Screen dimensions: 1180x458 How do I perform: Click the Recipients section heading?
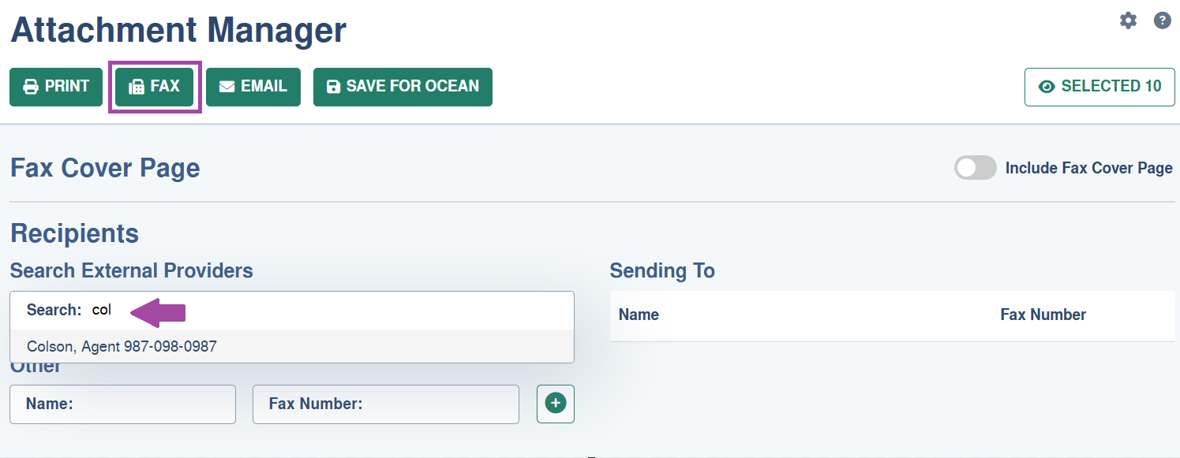click(74, 233)
